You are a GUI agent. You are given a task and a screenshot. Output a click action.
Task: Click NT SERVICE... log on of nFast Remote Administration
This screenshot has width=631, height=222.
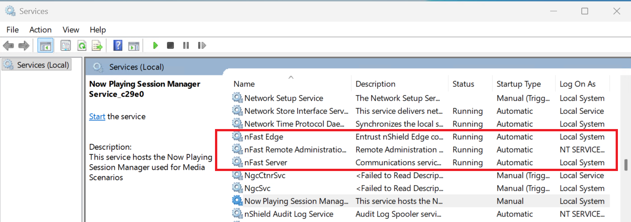[582, 149]
